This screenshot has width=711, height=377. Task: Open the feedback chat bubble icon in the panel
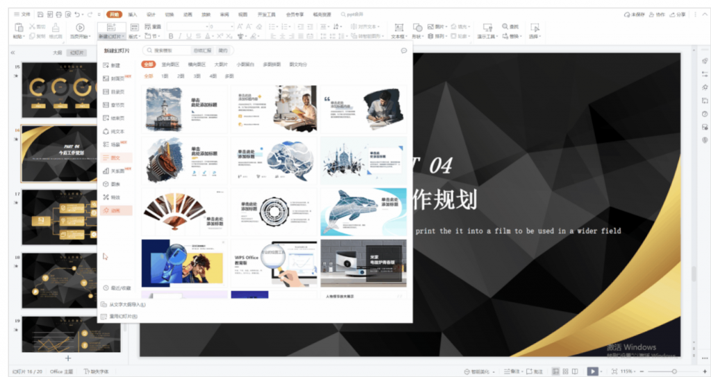click(403, 51)
